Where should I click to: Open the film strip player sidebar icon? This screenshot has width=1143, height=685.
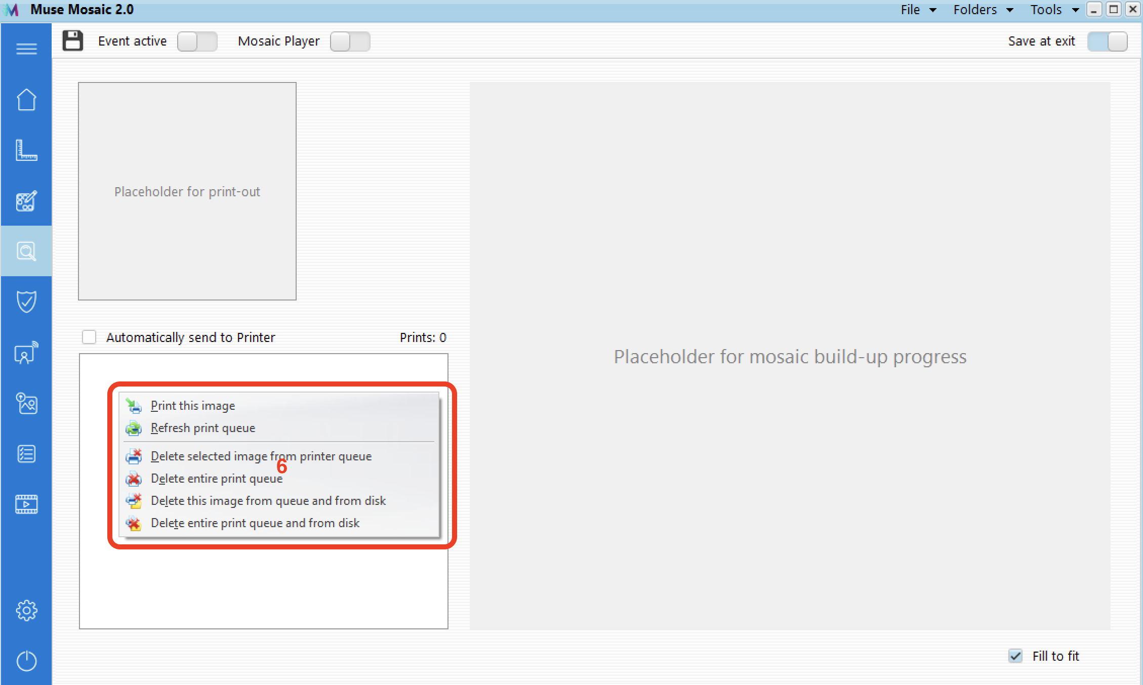pyautogui.click(x=26, y=504)
